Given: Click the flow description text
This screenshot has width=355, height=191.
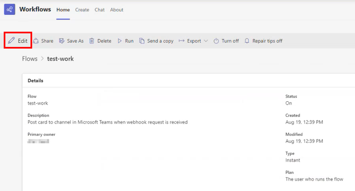Looking at the screenshot, I should pyautogui.click(x=108, y=122).
